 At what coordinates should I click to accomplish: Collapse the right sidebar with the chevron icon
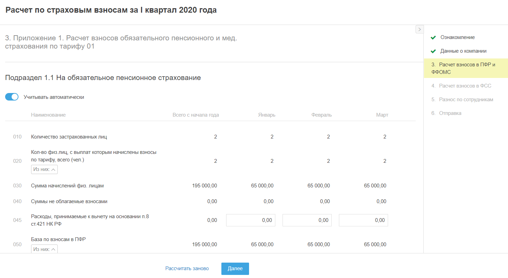(x=420, y=29)
